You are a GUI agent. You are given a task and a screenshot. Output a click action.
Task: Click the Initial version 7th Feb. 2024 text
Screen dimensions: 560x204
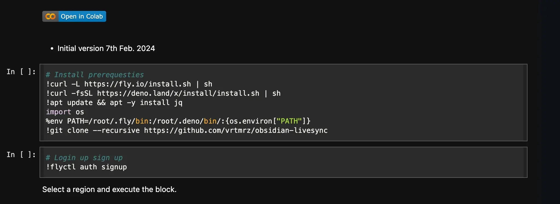pos(106,49)
